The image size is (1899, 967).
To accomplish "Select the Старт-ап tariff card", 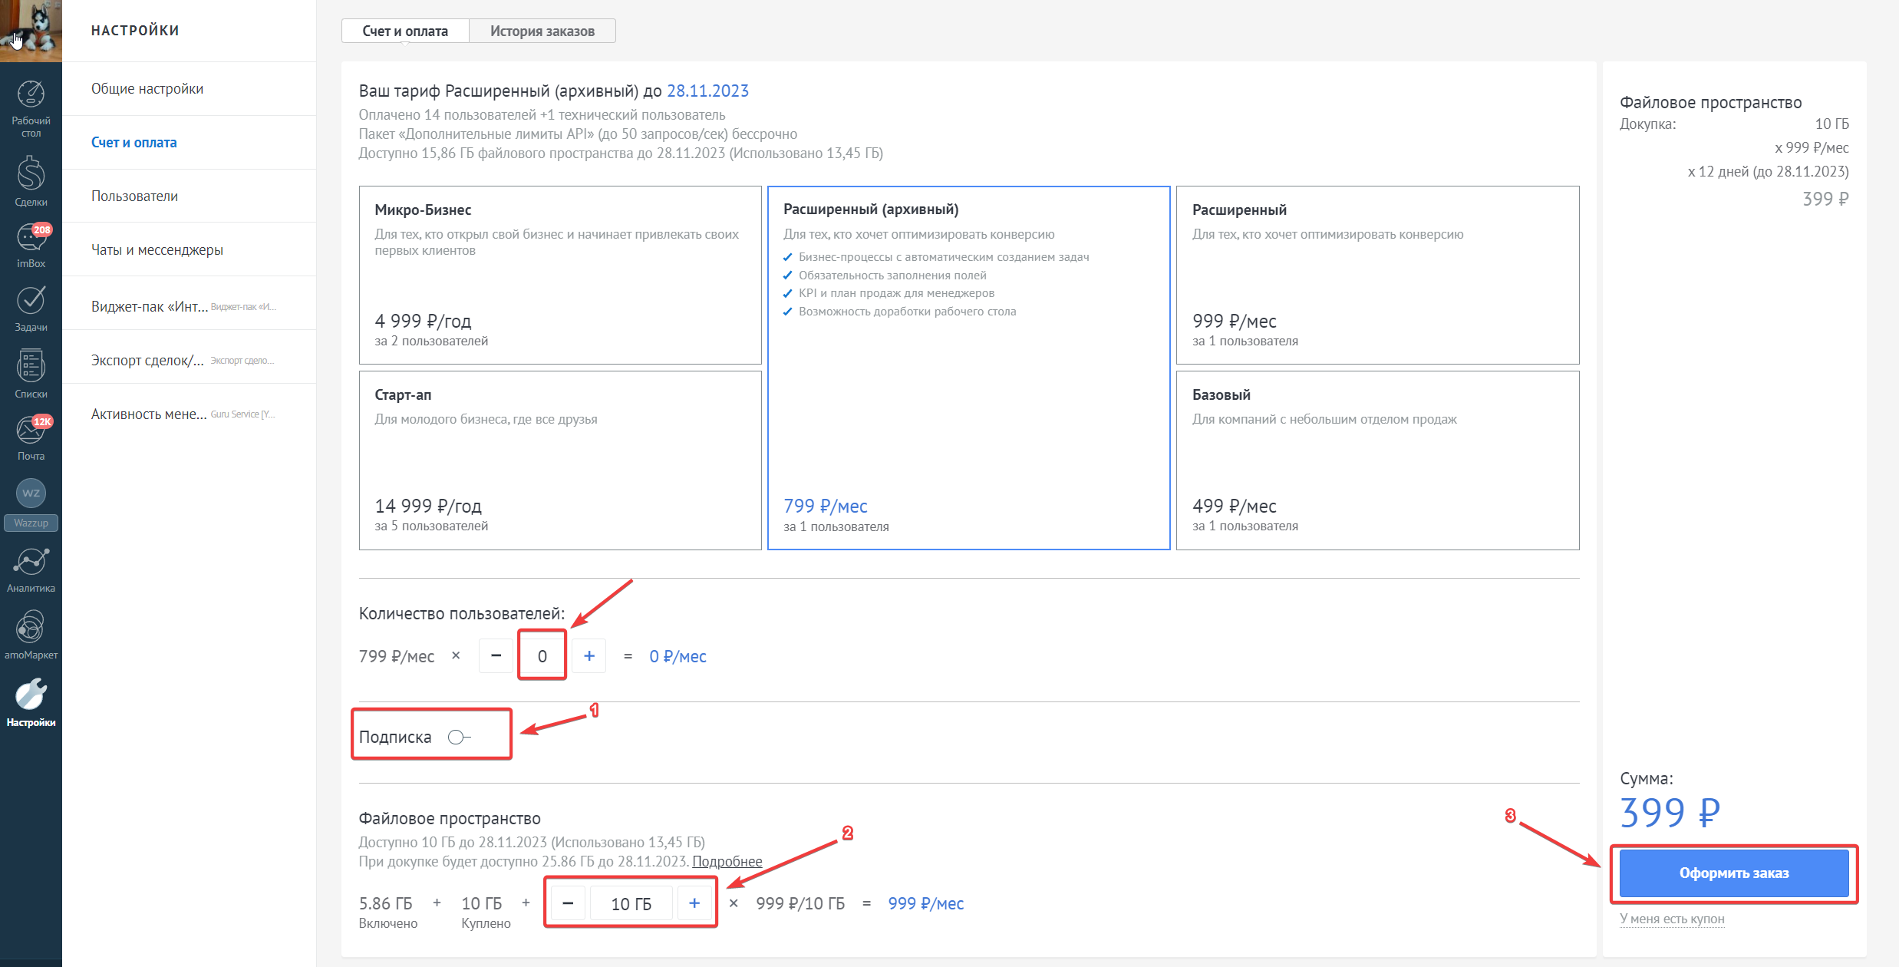I will coord(560,460).
